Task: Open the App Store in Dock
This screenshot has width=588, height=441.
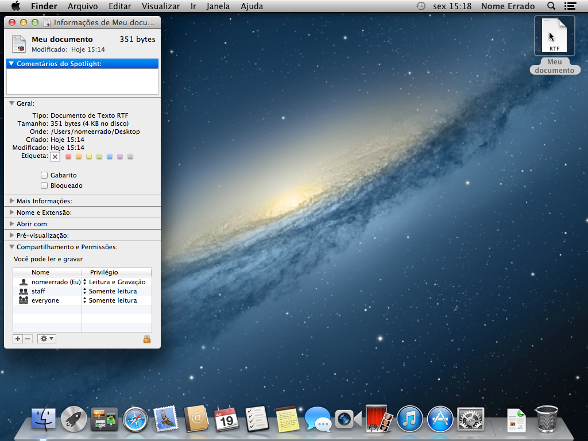Action: [x=440, y=419]
